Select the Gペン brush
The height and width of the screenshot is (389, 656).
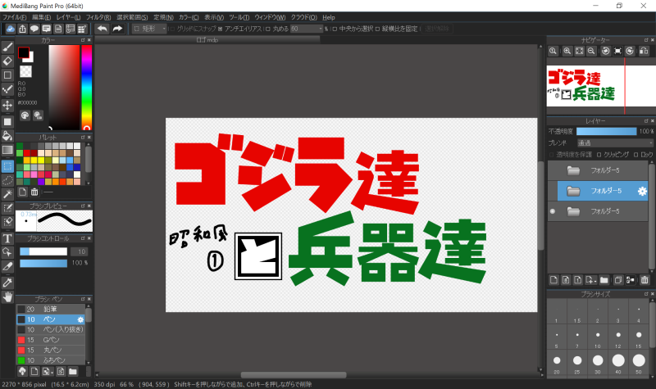point(51,340)
